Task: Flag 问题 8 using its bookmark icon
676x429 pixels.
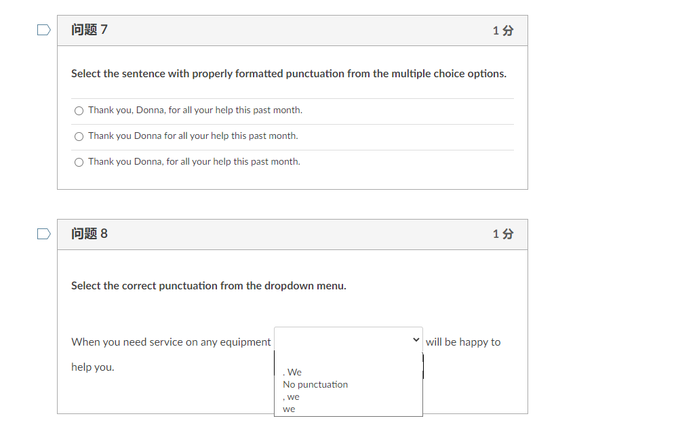Action: (43, 233)
